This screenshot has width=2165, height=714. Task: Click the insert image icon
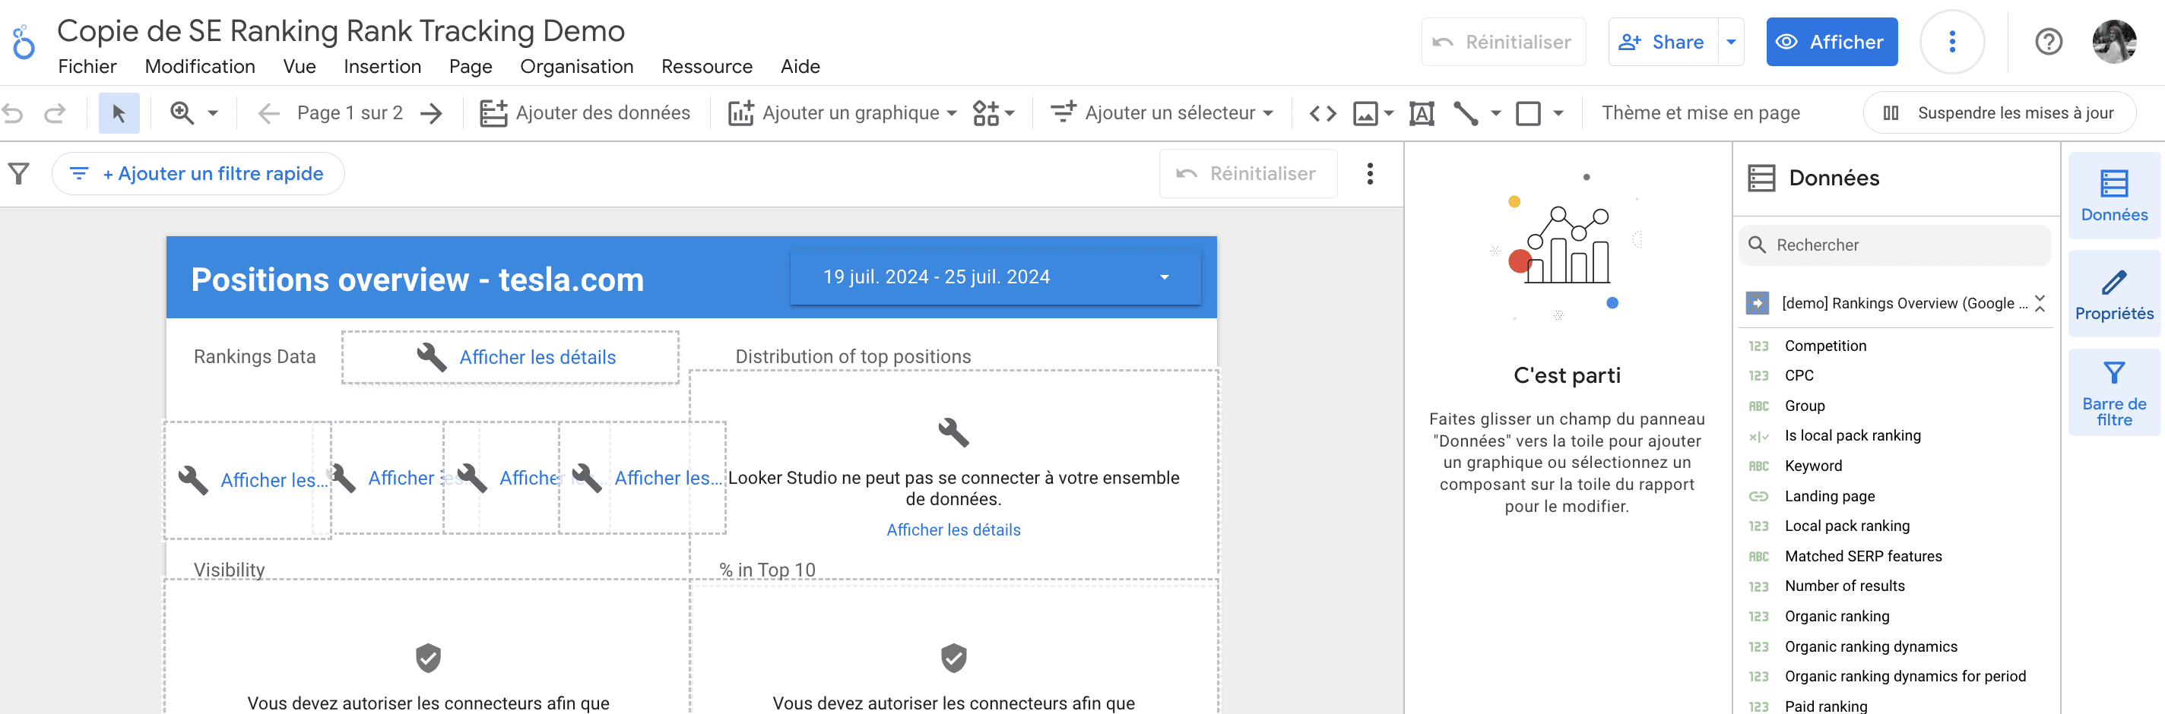pos(1365,112)
